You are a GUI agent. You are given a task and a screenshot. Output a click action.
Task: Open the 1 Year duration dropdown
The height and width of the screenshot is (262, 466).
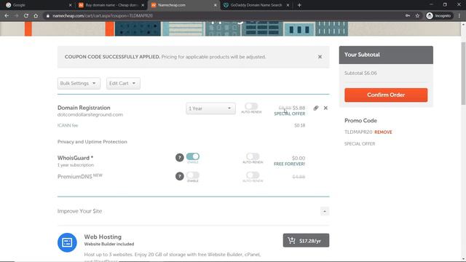(210, 108)
